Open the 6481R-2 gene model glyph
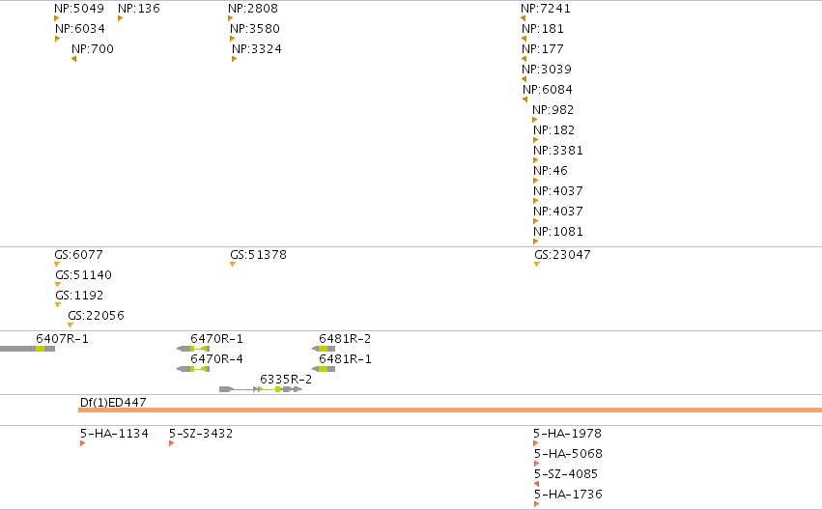 [324, 349]
